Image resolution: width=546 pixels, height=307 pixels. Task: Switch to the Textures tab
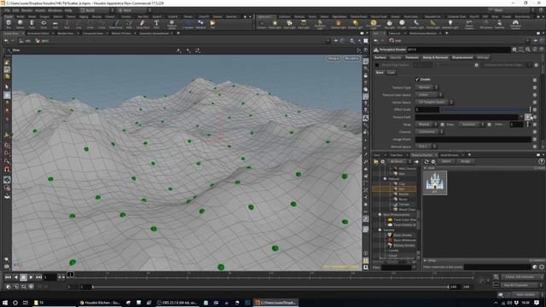[412, 57]
